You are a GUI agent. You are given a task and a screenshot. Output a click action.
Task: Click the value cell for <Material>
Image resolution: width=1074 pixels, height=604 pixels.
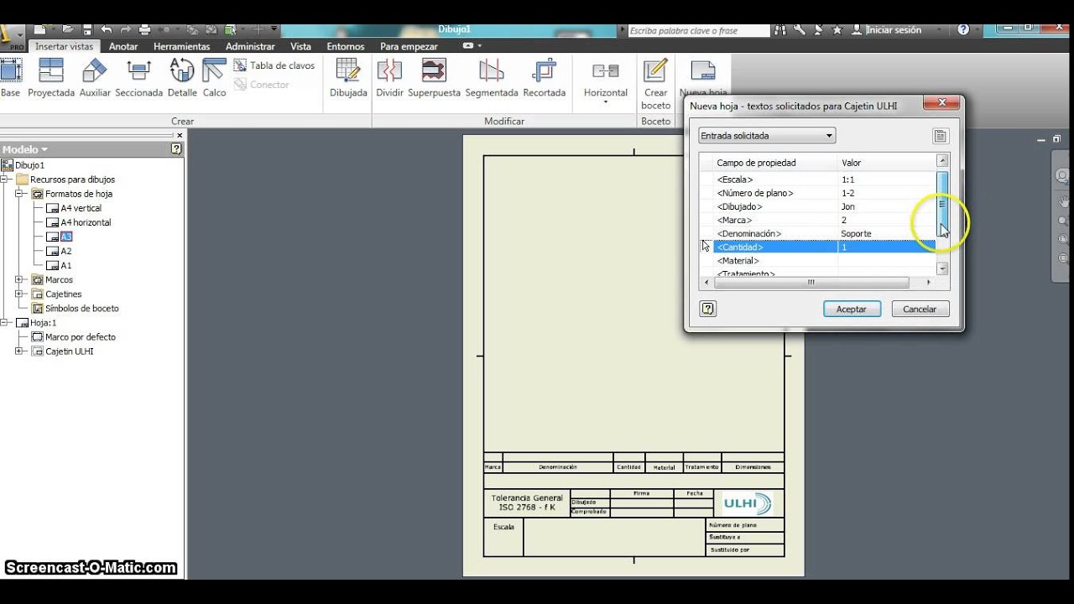click(x=886, y=261)
